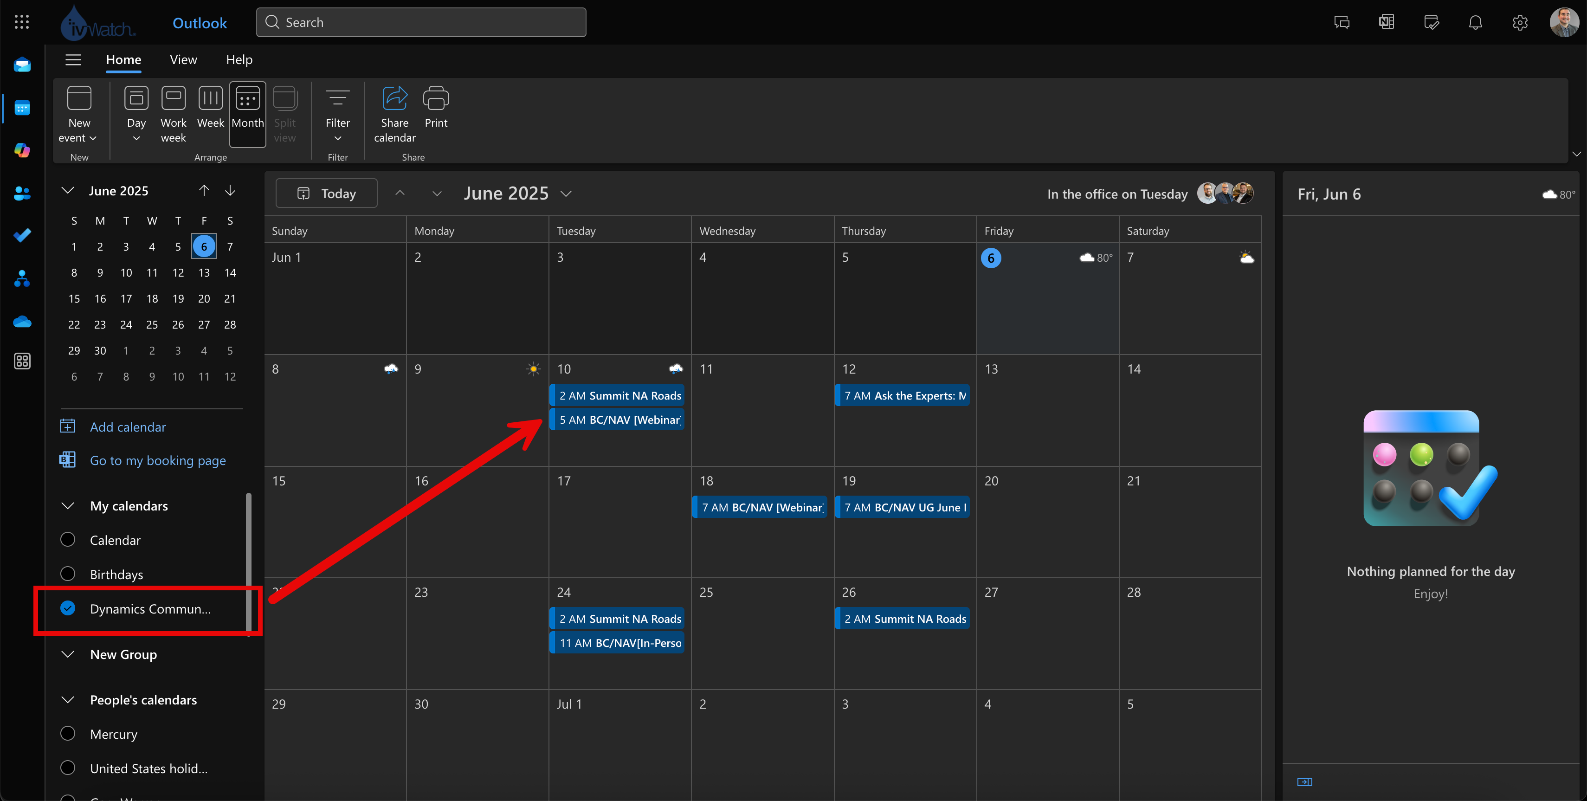The height and width of the screenshot is (801, 1587).
Task: Click Go to my booking page
Action: (x=158, y=460)
